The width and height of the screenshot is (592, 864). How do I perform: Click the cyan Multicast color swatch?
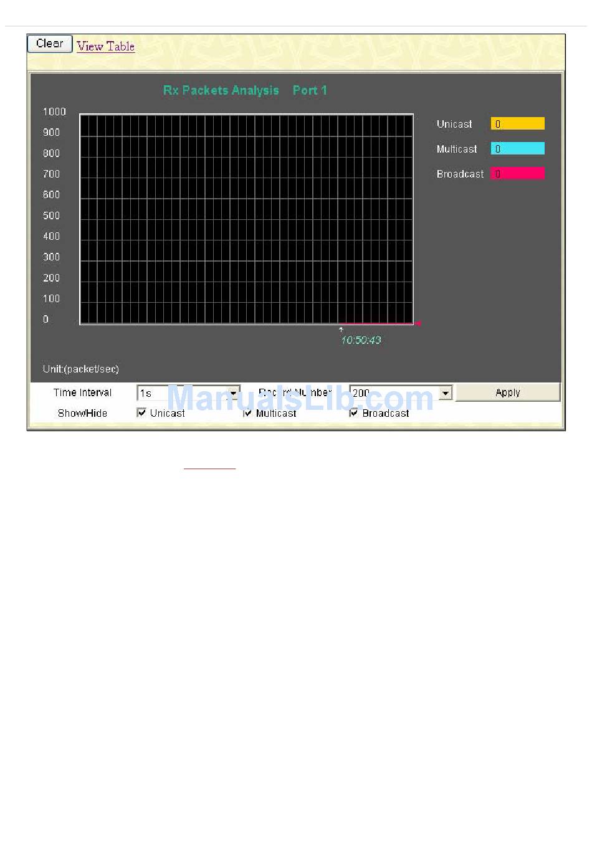517,148
